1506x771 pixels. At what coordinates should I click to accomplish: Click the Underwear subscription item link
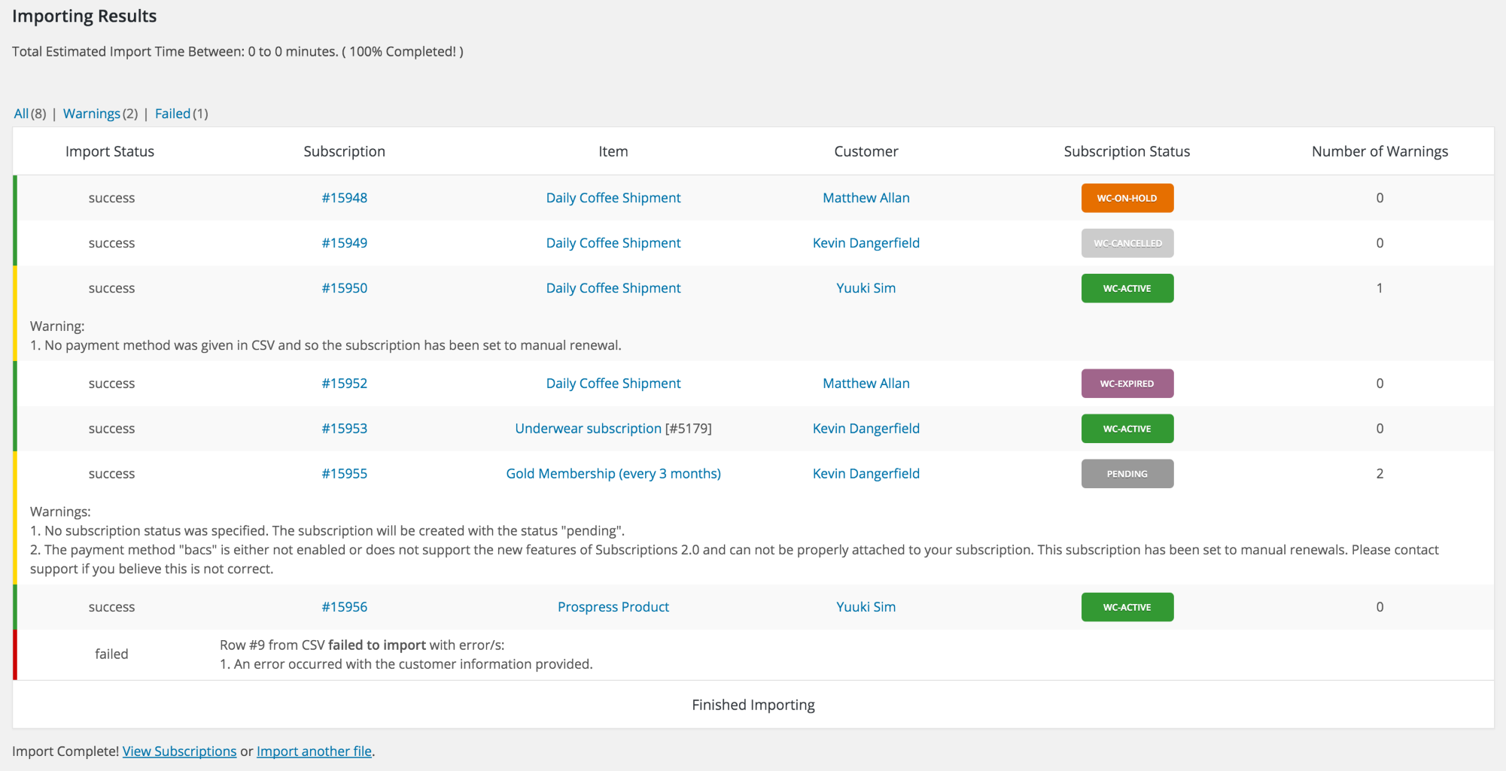pos(588,429)
